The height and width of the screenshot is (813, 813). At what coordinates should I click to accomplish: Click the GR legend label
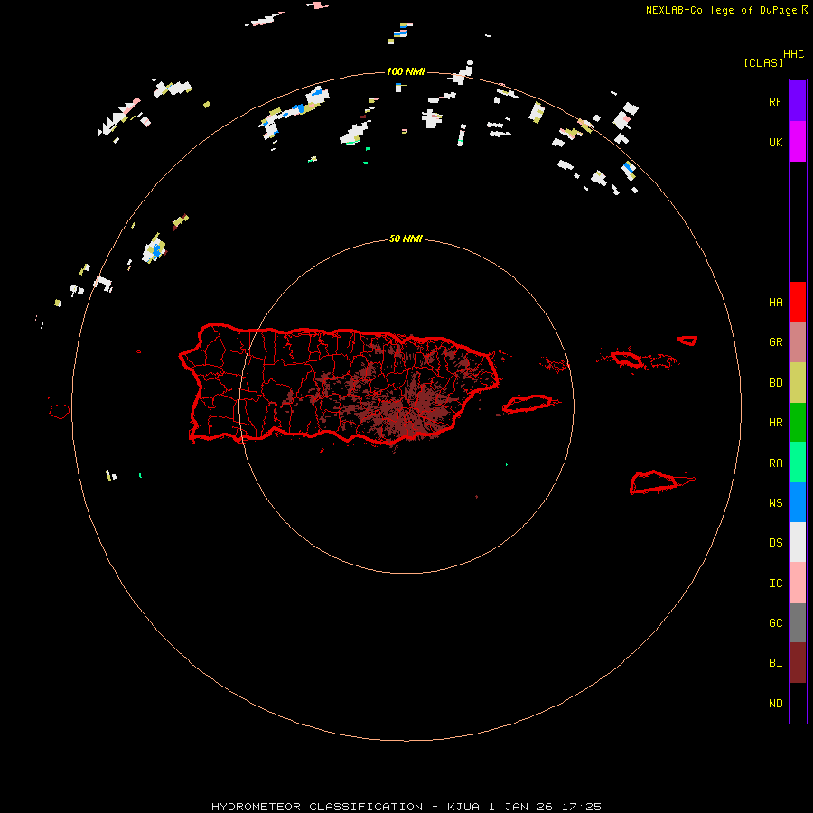click(x=775, y=342)
